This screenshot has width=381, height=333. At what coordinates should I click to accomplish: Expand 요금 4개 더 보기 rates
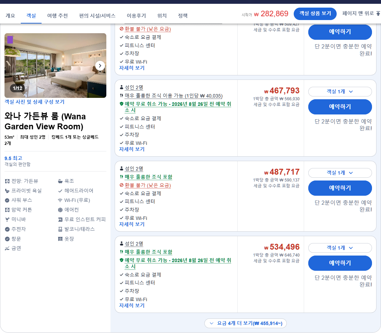tap(246, 323)
